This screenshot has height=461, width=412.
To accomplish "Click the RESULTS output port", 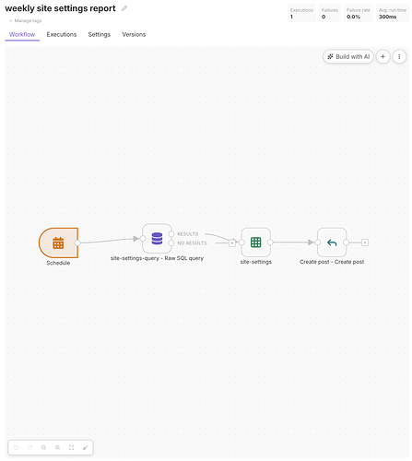I will 171,234.
